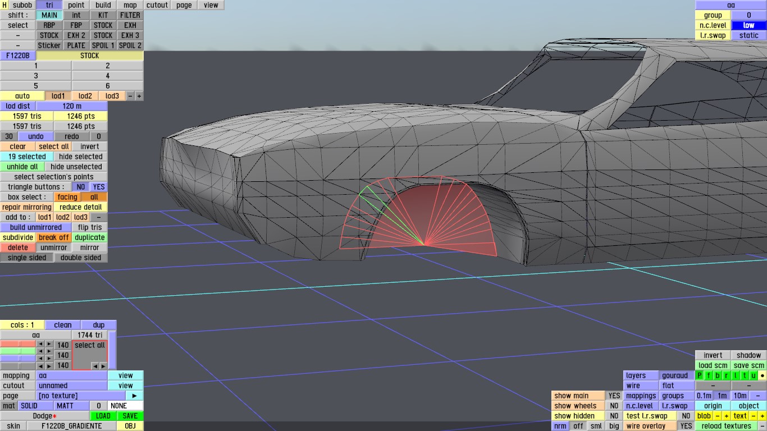Open the page mode tab
767x431 pixels.
pos(184,5)
